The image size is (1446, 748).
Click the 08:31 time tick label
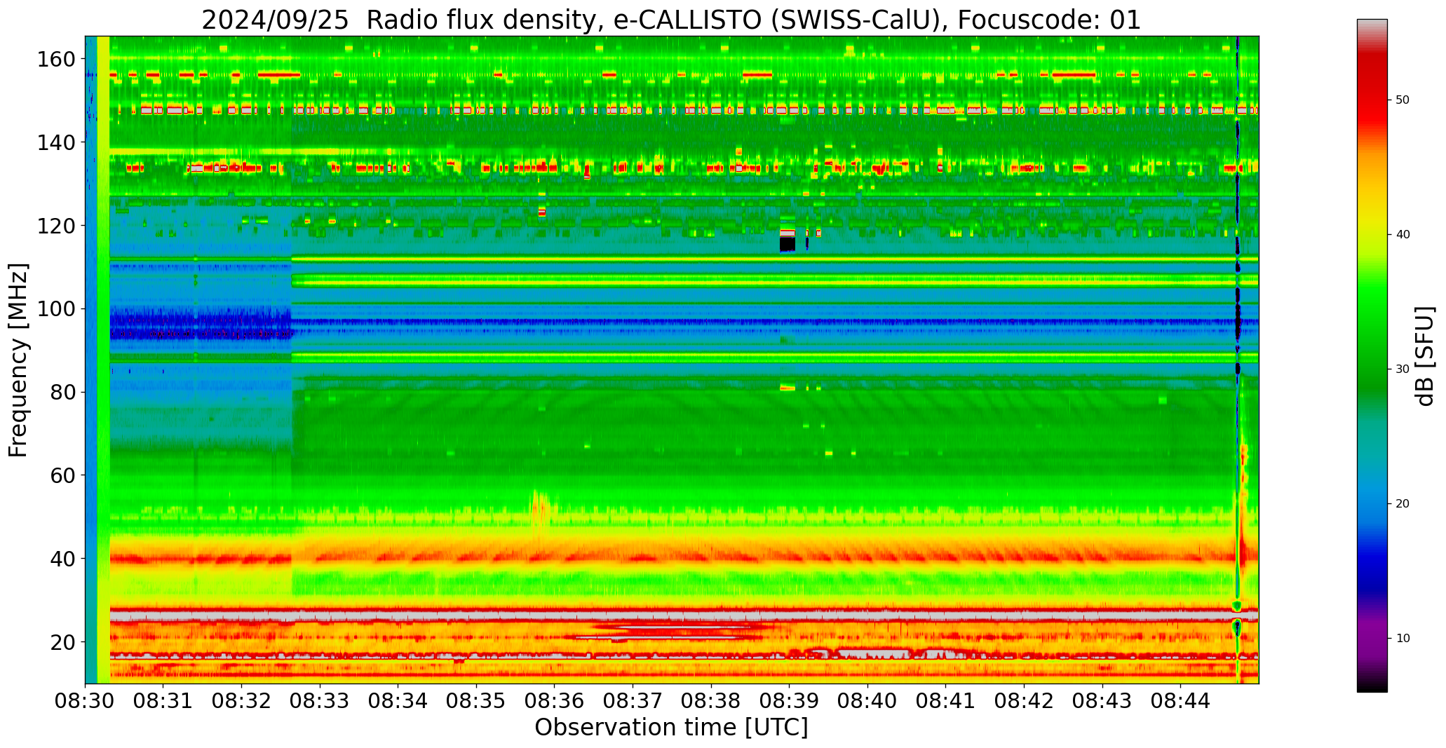tap(163, 702)
